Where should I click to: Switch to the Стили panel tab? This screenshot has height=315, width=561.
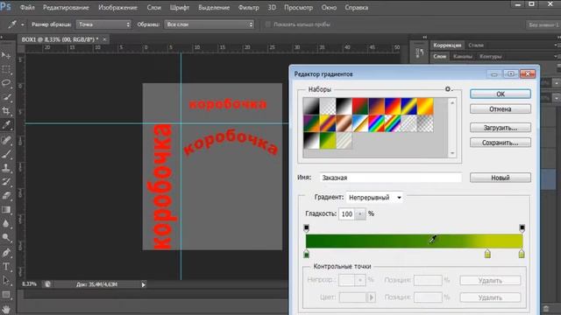click(x=476, y=45)
